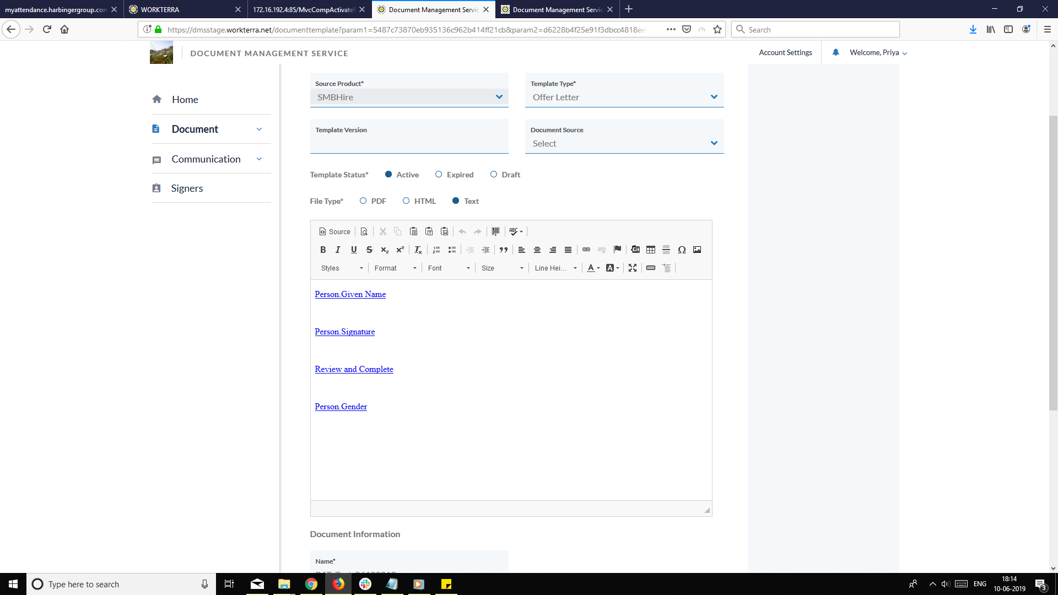Viewport: 1058px width, 595px height.
Task: Select Draft template status
Action: pos(494,174)
